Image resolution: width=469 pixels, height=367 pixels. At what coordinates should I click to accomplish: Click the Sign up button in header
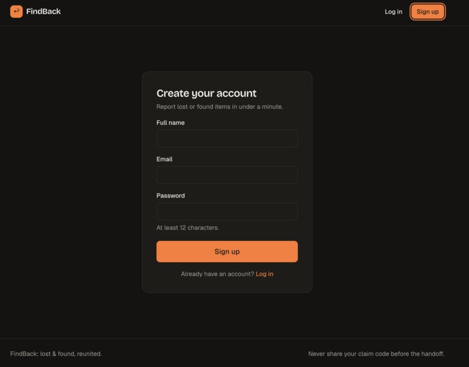pyautogui.click(x=427, y=12)
